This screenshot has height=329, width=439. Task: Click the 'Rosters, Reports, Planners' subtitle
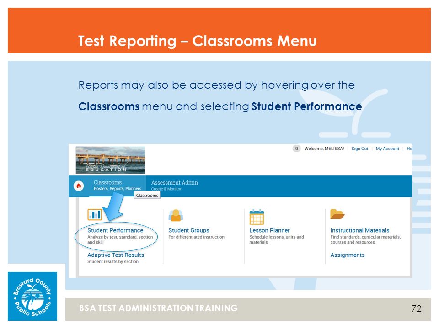point(118,189)
